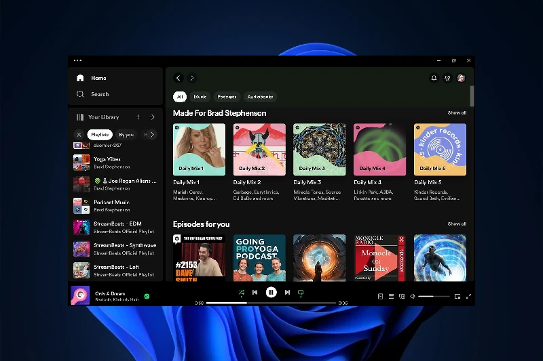Screen dimensions: 543x361
Task: Collapse Your Library icon
Action: tap(80, 117)
